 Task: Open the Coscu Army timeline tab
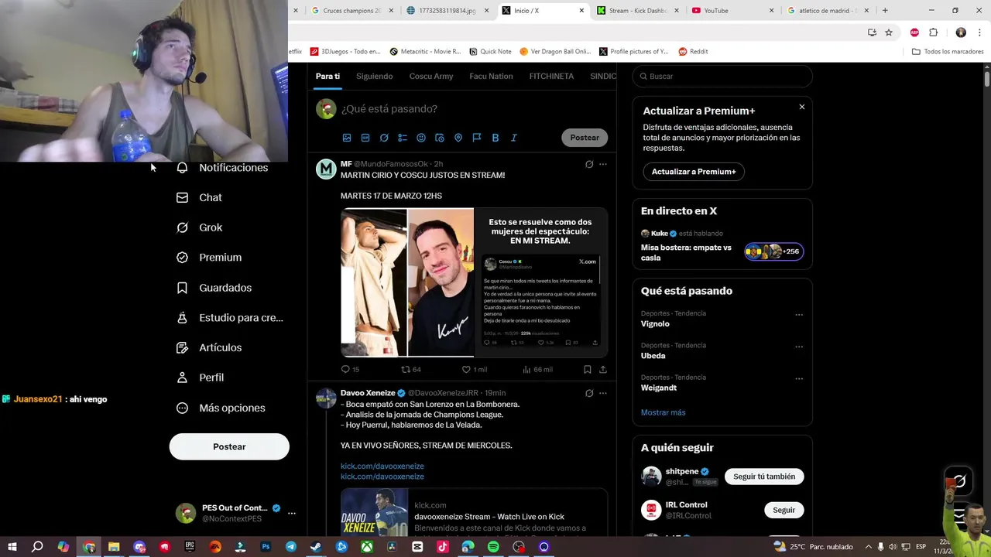pos(431,77)
